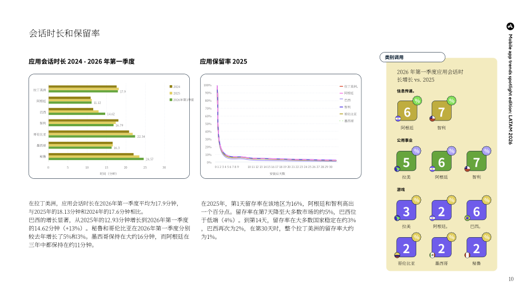
Task: Click the 秘鲁 row label in bar chart
Action: click(43, 157)
